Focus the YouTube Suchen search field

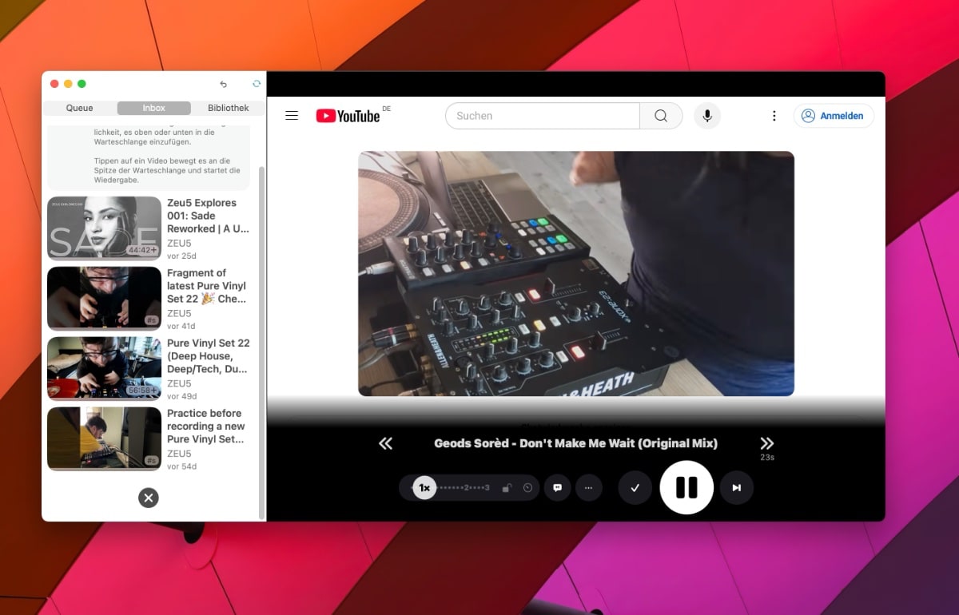pyautogui.click(x=543, y=116)
